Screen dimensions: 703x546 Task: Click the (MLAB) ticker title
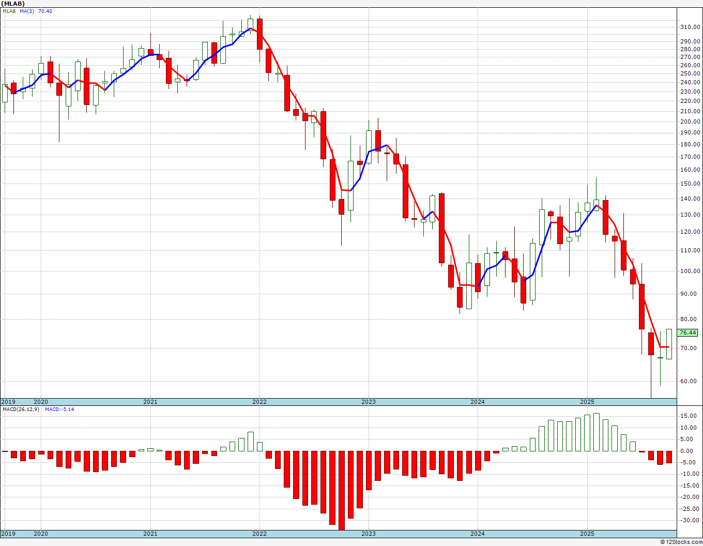pos(13,3)
